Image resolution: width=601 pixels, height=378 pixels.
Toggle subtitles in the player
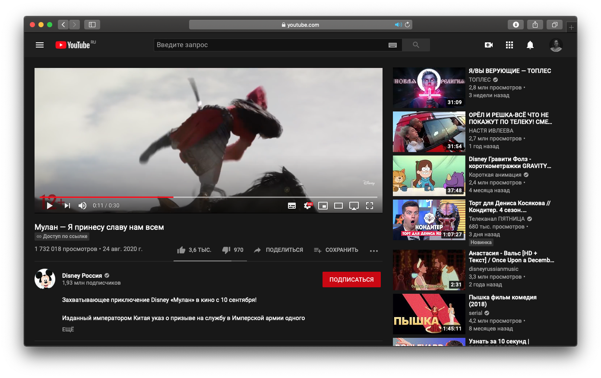292,206
